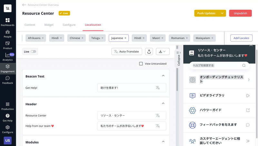Select the Afrikaans locale
258x146 pixels.
click(36, 38)
